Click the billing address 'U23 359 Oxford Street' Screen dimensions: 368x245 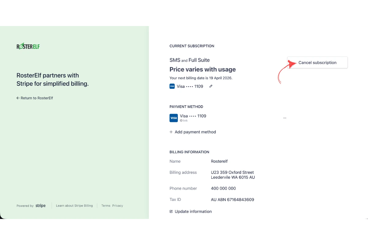(232, 172)
